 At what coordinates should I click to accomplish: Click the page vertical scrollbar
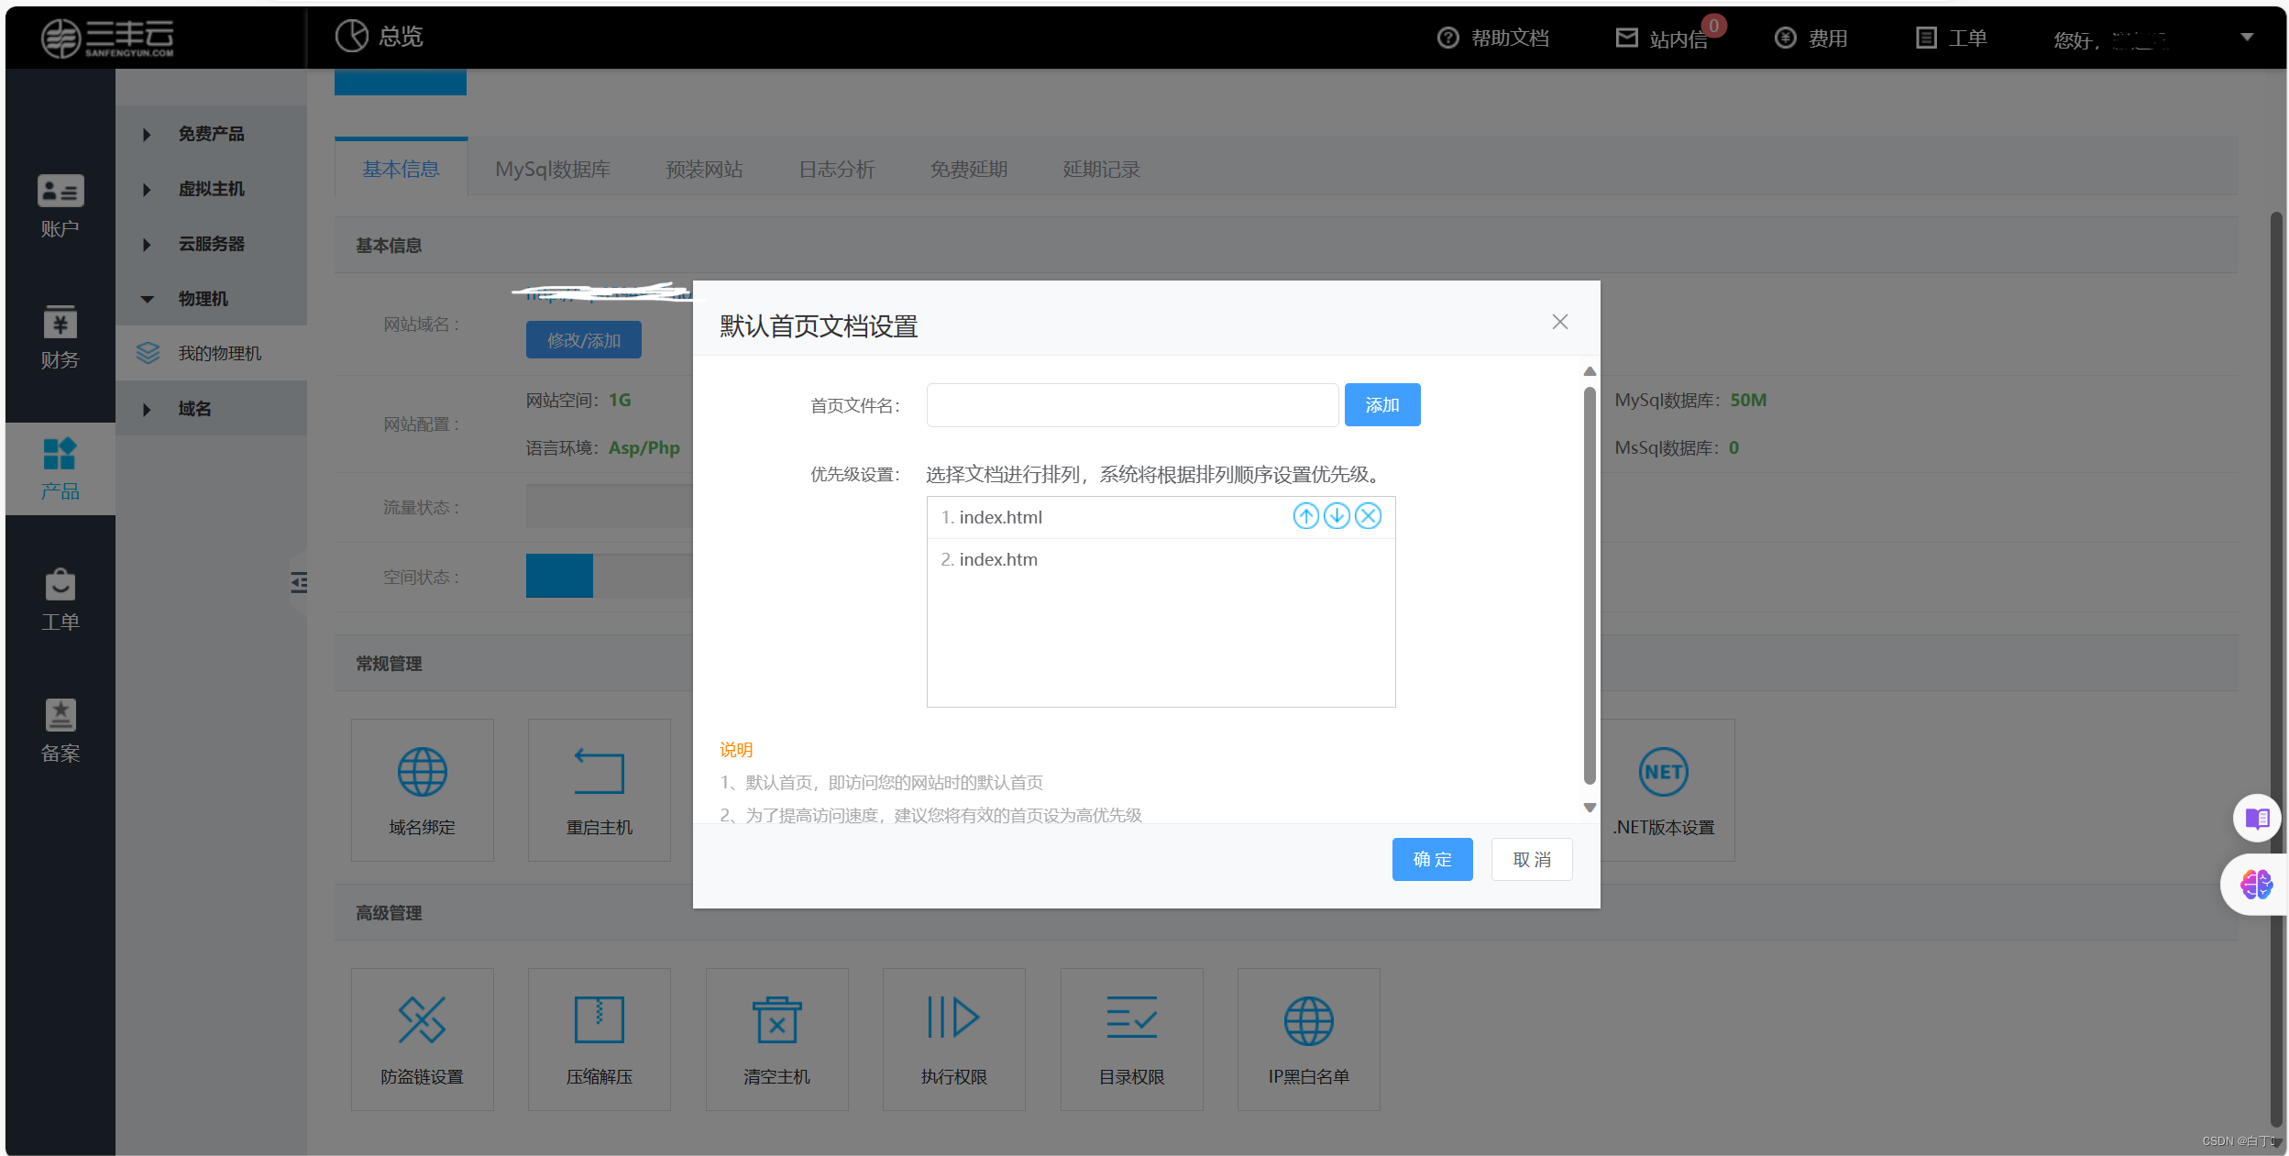(2275, 669)
